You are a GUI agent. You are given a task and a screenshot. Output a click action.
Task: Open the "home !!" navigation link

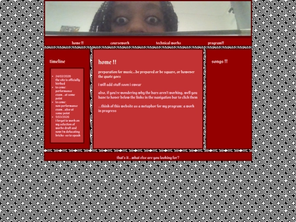click(x=78, y=43)
